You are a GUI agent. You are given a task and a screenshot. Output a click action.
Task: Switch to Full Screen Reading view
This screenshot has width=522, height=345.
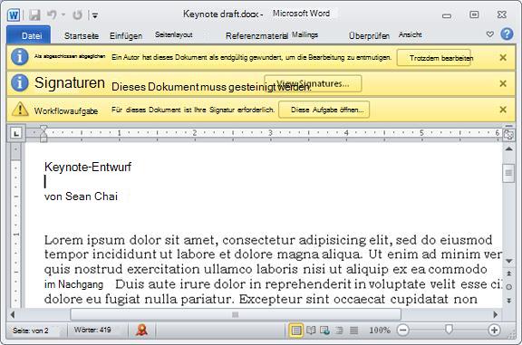click(x=311, y=331)
